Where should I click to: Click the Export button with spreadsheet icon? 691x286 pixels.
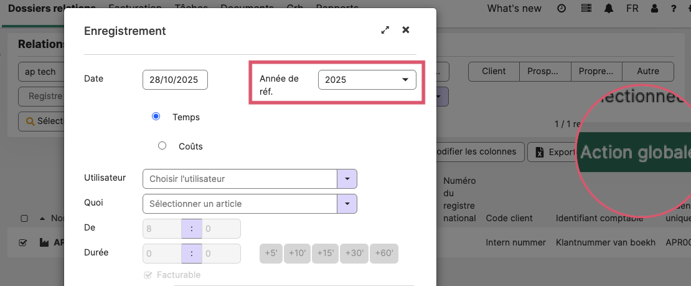[x=552, y=152]
